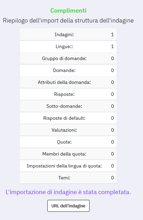The width and height of the screenshot is (143, 220).
Task: Select the Gruppo di domande row
Action: coord(68,58)
